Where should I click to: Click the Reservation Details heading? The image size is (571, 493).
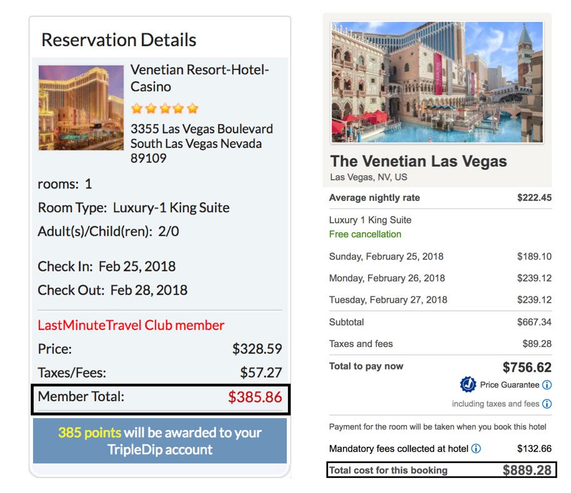click(x=119, y=40)
